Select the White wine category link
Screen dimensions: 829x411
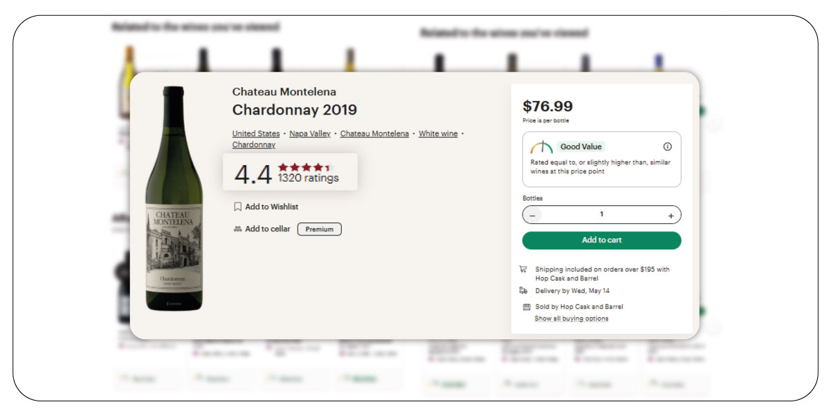click(437, 133)
